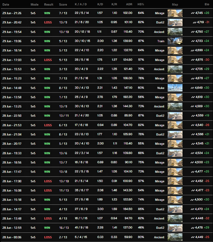
Task: Click the Elo trend icon for 29 Jun 20:42
Action: coord(194,23)
